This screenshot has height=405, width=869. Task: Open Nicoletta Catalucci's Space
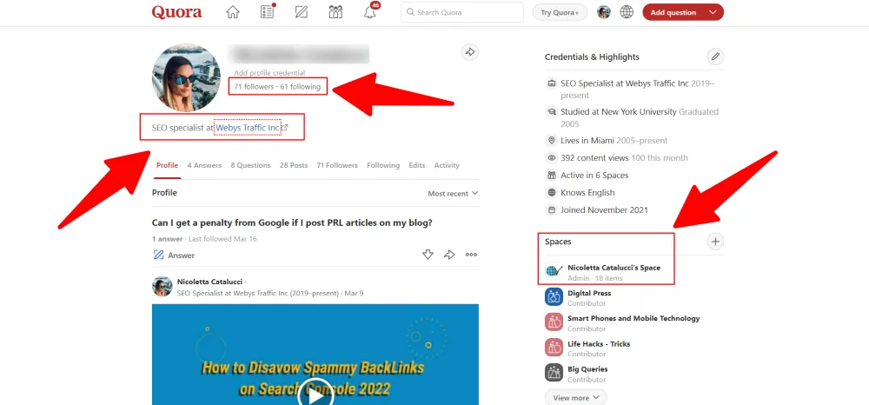click(x=614, y=268)
